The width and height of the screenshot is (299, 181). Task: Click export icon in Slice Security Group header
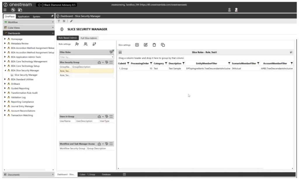coord(99,62)
